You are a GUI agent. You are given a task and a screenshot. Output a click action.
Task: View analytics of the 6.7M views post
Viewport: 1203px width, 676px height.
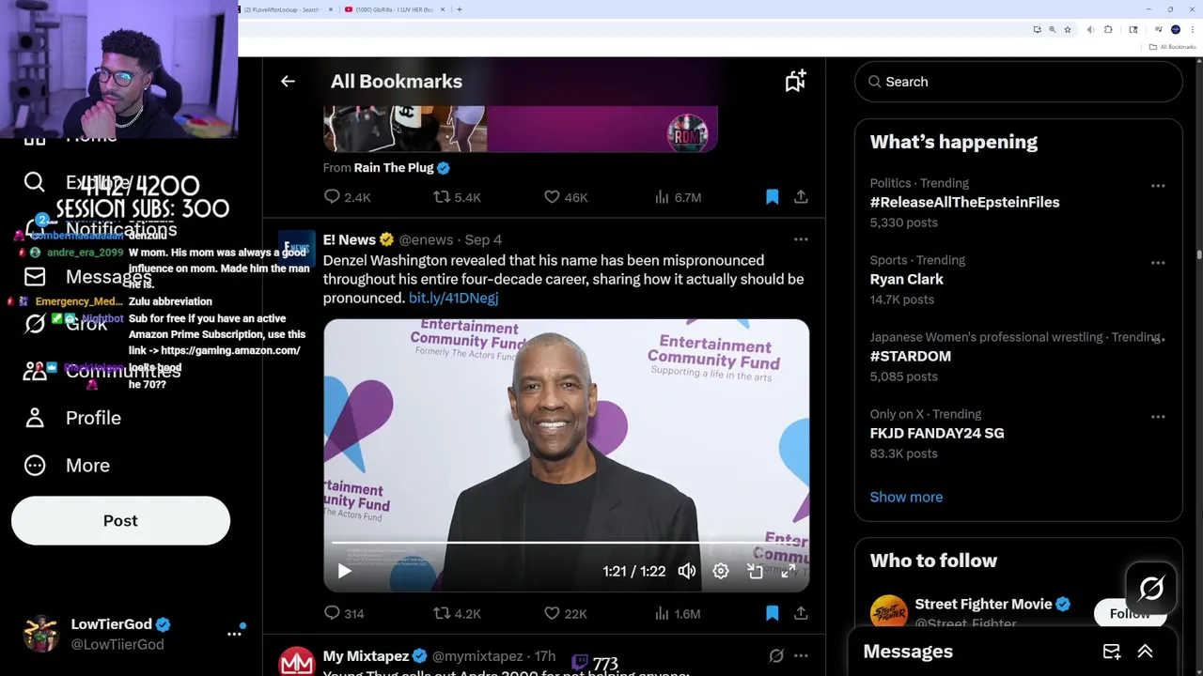(x=677, y=197)
